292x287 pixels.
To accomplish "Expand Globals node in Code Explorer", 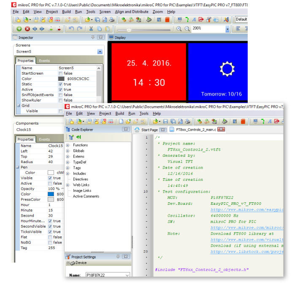I will (x=68, y=151).
